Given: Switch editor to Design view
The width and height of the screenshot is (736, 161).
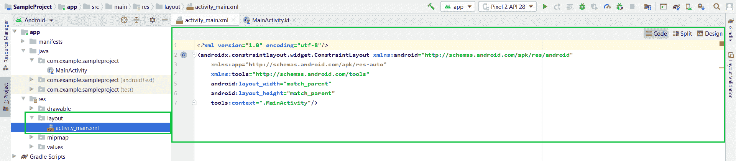Looking at the screenshot, I should tap(710, 34).
